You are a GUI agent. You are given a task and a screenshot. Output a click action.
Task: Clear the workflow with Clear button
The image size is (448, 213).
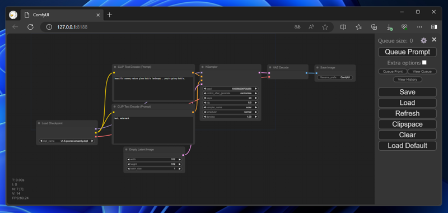tap(408, 135)
